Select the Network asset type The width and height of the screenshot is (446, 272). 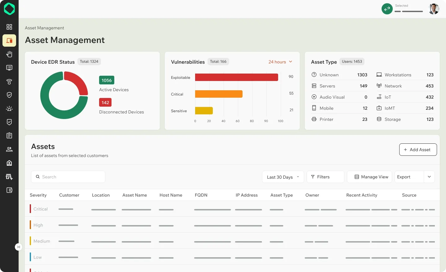pos(405,86)
